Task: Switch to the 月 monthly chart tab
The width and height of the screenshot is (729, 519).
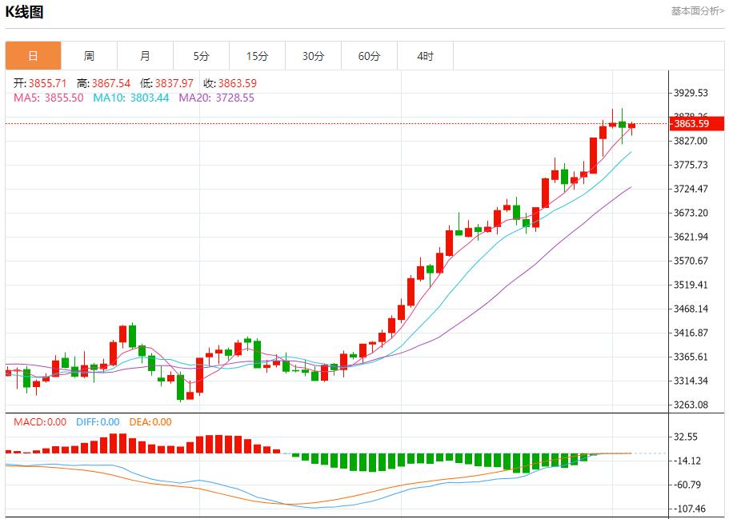Action: pos(145,56)
